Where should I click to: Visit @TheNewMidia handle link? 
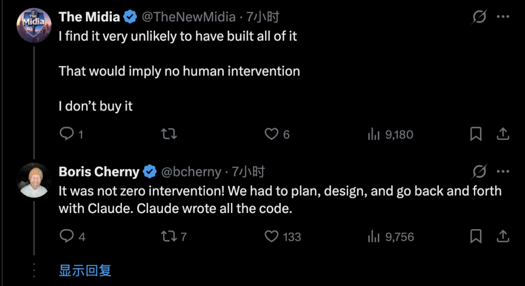[189, 18]
